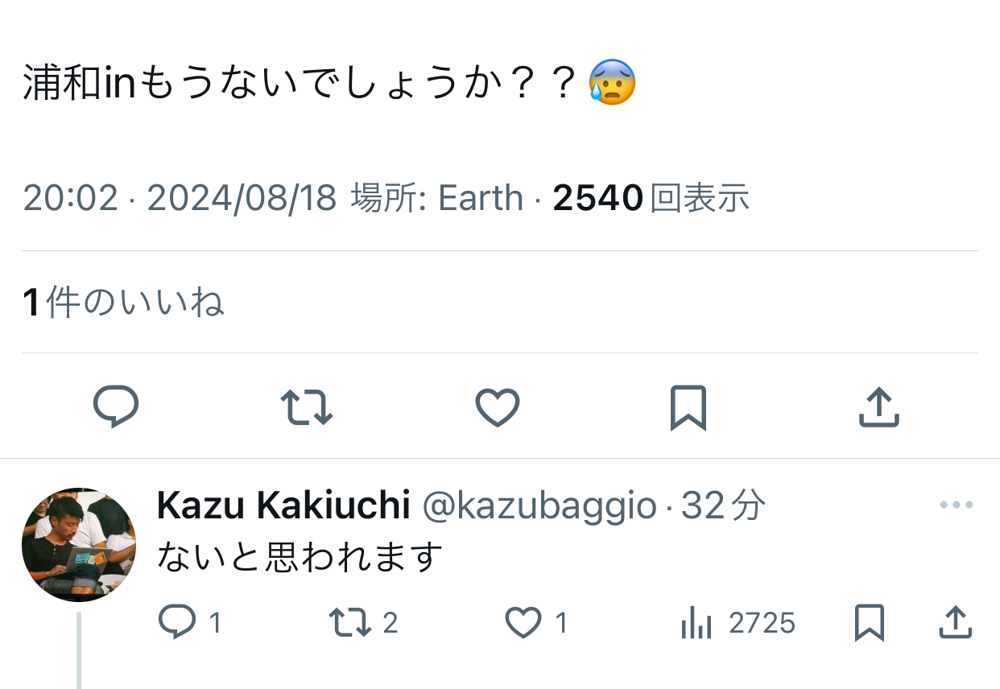1000x689 pixels.
Task: Open more options menu on reply
Action: tap(956, 505)
